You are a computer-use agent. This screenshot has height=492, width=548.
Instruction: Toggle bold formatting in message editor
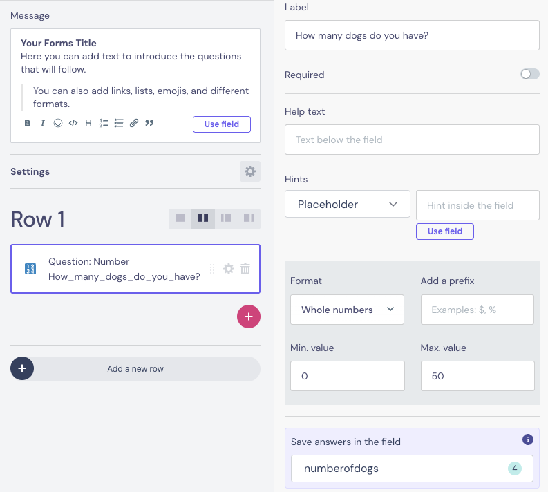[x=28, y=123]
